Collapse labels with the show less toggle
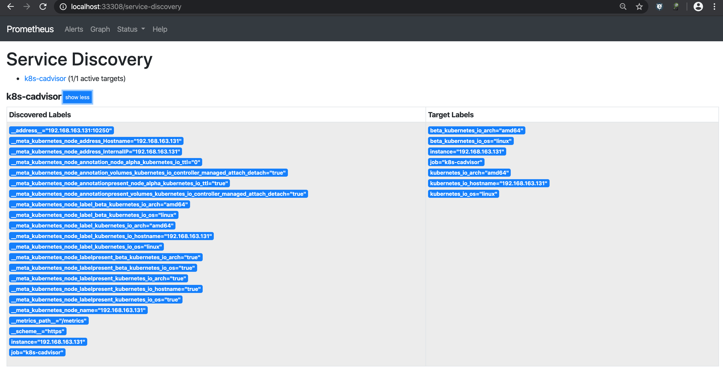 click(77, 97)
